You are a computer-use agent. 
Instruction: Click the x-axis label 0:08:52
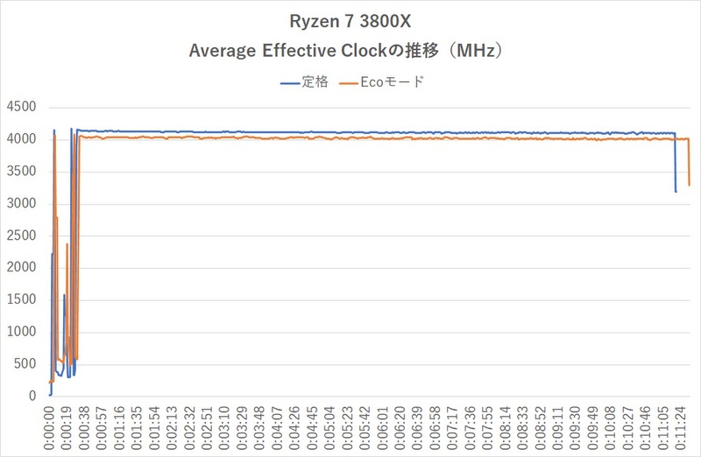pyautogui.click(x=541, y=428)
